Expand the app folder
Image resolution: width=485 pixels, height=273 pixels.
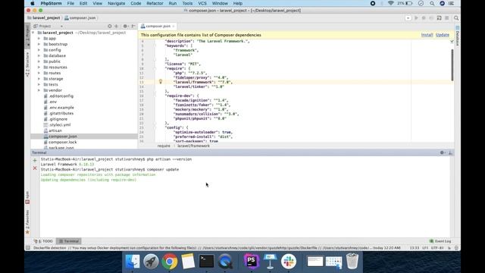pos(39,39)
